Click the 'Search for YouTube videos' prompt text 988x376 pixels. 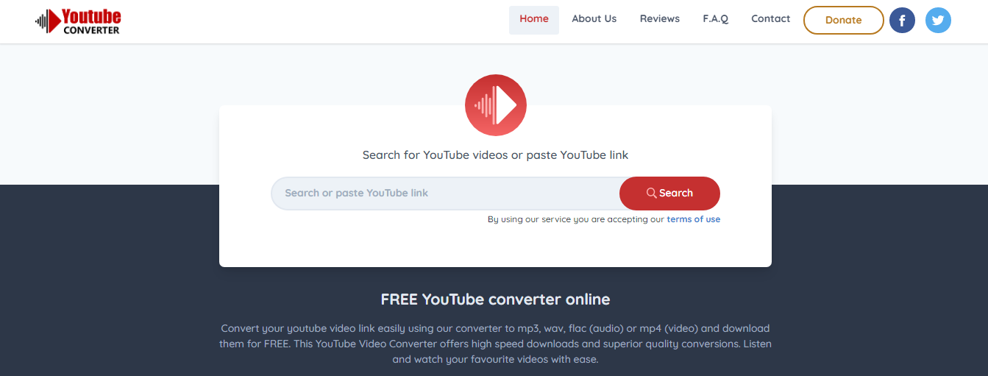click(495, 155)
